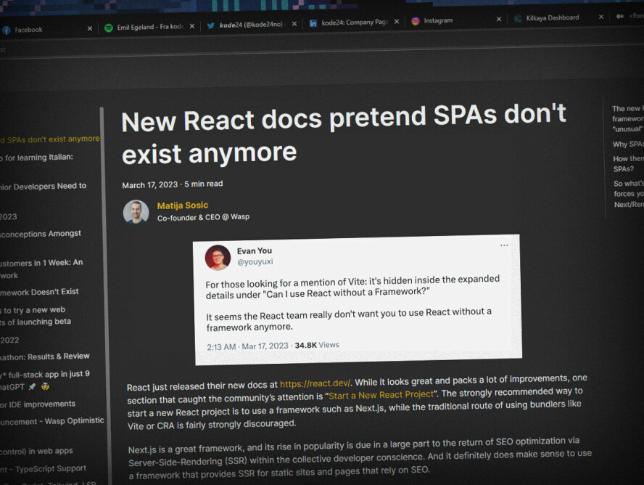Screen dimensions: 644x485
Task: Open sidebar post 'conceptions Amongst'
Action: (x=41, y=234)
